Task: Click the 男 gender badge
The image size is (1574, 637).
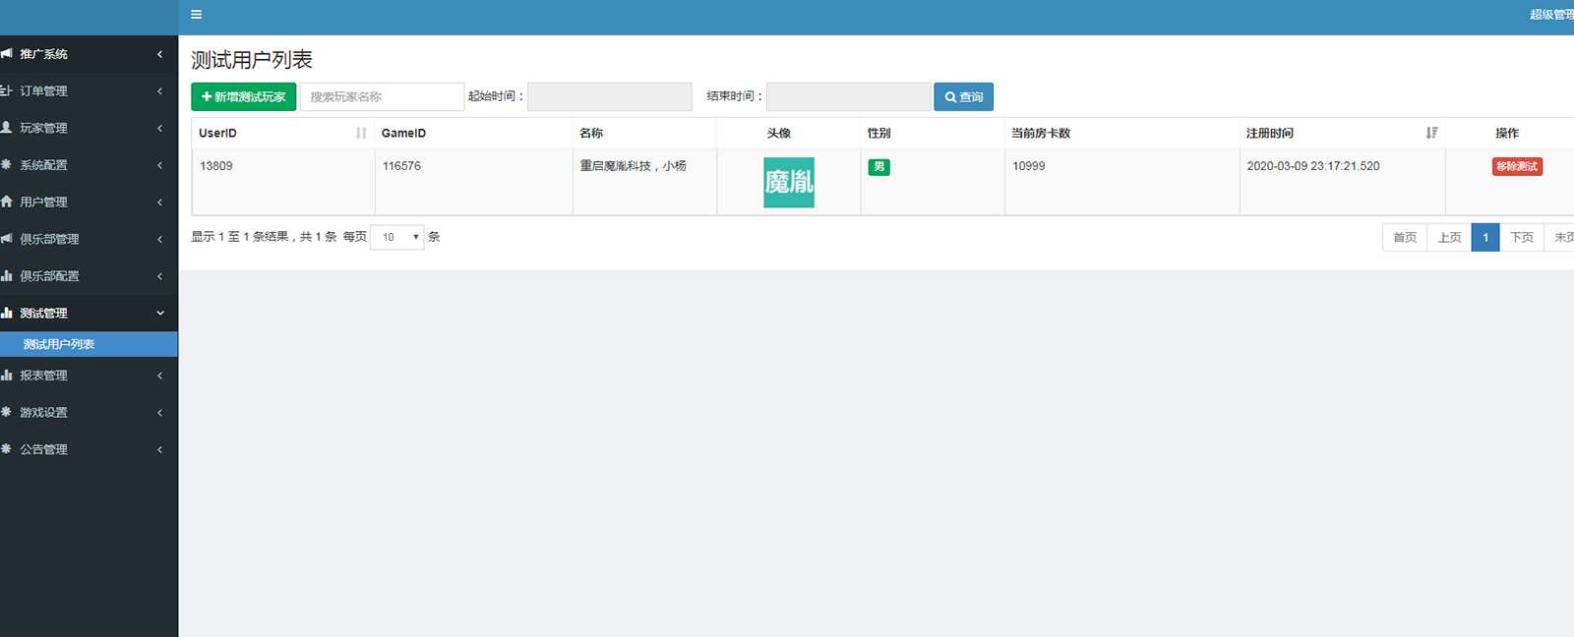Action: 878,167
